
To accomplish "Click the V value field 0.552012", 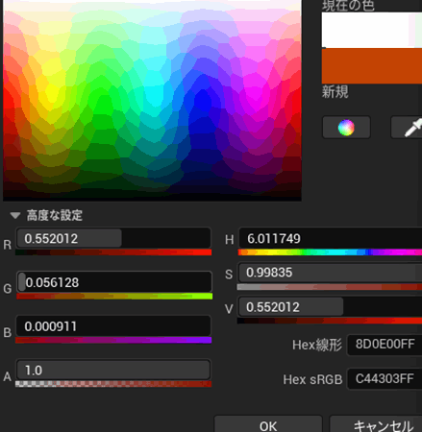I will [x=330, y=307].
